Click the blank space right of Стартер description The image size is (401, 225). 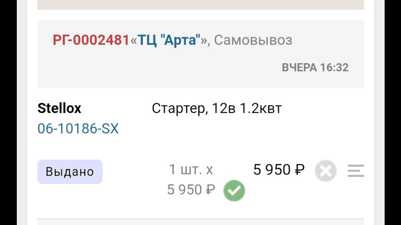pyautogui.click(x=326, y=109)
